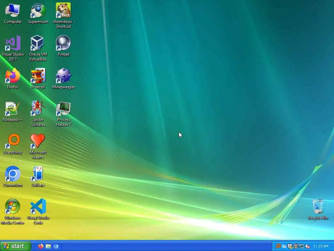Select the Pinball game shortcut
Image resolution: width=334 pixels, height=251 pixels.
coord(64,46)
